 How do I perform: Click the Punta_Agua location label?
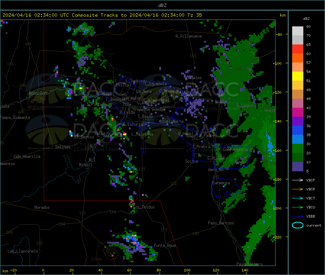coord(165,245)
